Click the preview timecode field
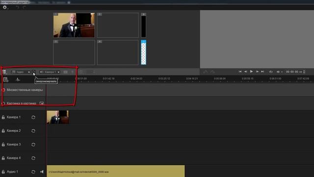Image resolution: width=314 pixels, height=177 pixels. 294,72
